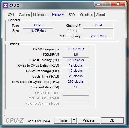Click the Dual channel value
The height and width of the screenshot is (128, 129).
point(98,25)
